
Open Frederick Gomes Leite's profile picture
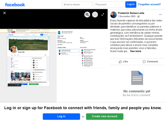tap(114, 15)
